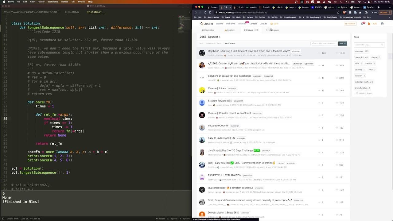Open the Guides bookmarks folder

coord(260,17)
